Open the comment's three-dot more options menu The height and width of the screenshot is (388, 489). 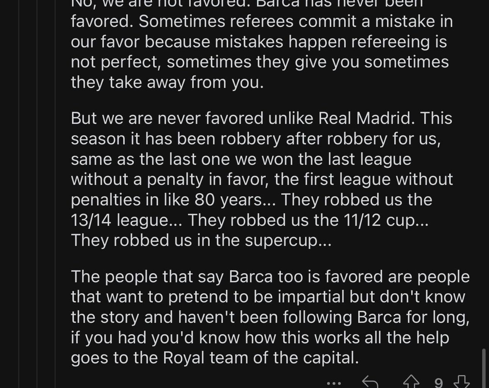click(334, 383)
